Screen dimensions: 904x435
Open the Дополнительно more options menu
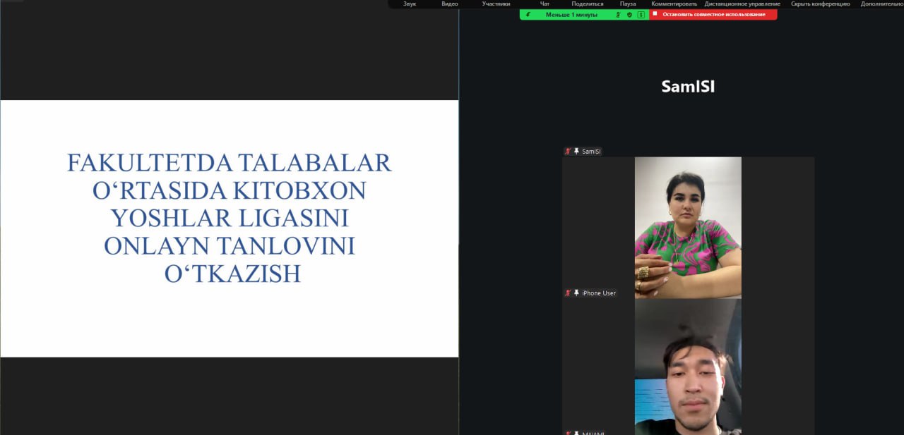click(881, 4)
